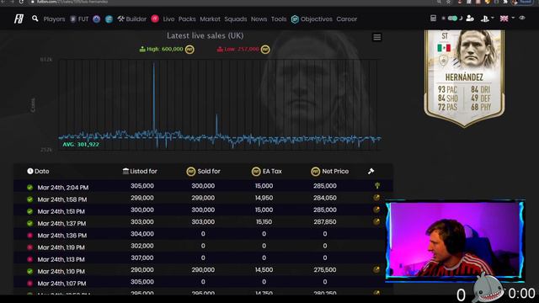Open the Players menu

[x=54, y=19]
